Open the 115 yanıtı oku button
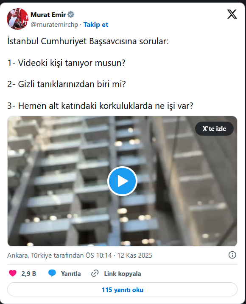Image resolution: width=246 pixels, height=304 pixels. click(122, 290)
